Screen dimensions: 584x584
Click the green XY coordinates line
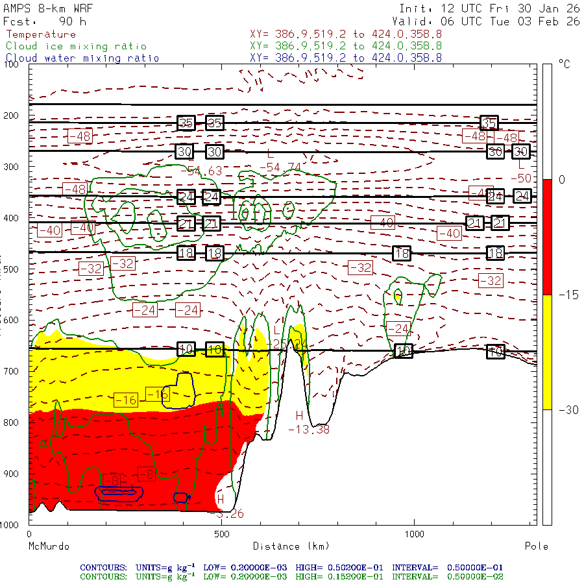346,46
